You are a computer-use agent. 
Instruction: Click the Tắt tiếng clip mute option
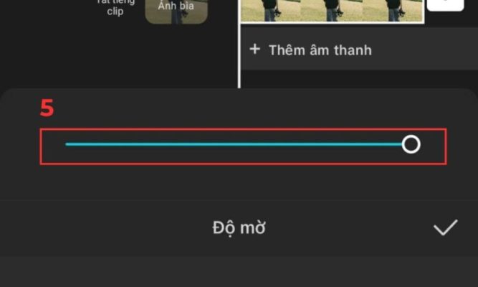[x=115, y=7]
